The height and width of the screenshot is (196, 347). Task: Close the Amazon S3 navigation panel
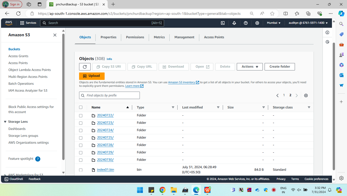tap(55, 35)
